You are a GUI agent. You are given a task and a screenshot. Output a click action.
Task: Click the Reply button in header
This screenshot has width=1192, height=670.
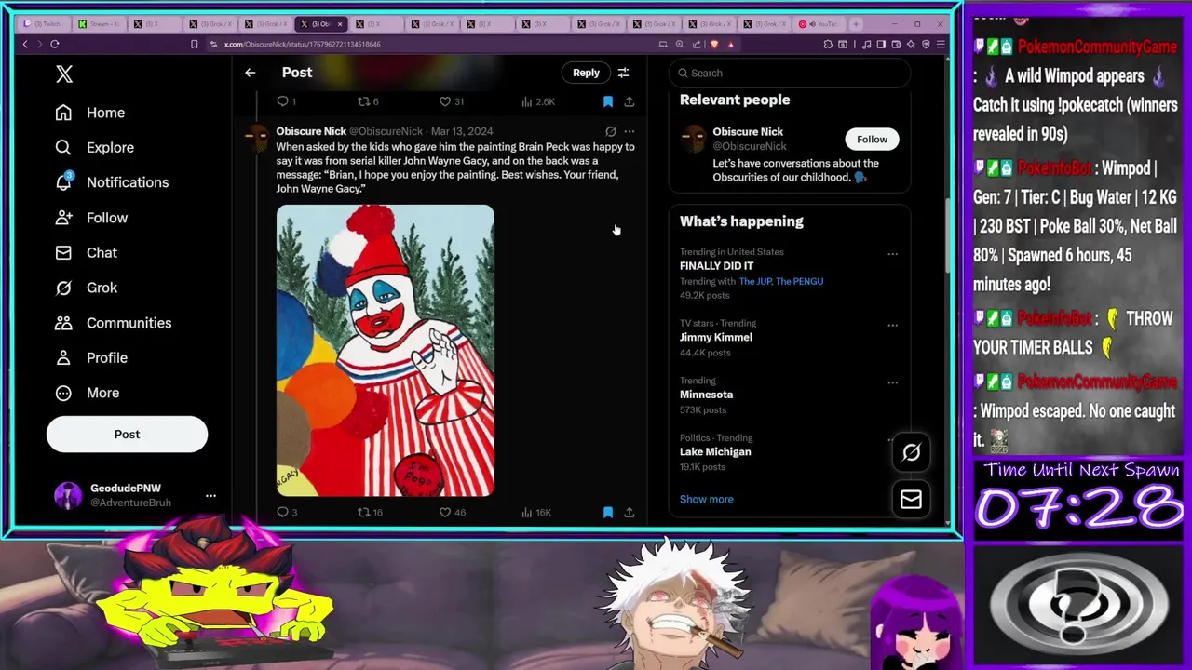586,73
